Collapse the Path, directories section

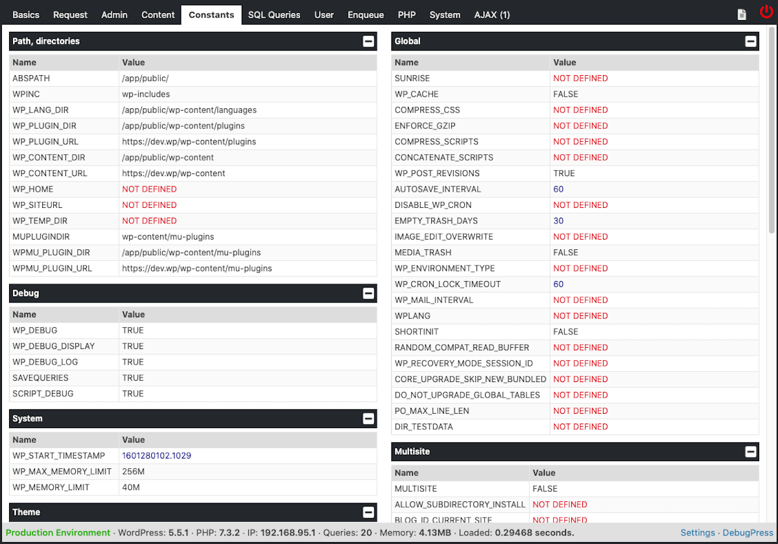coord(368,41)
